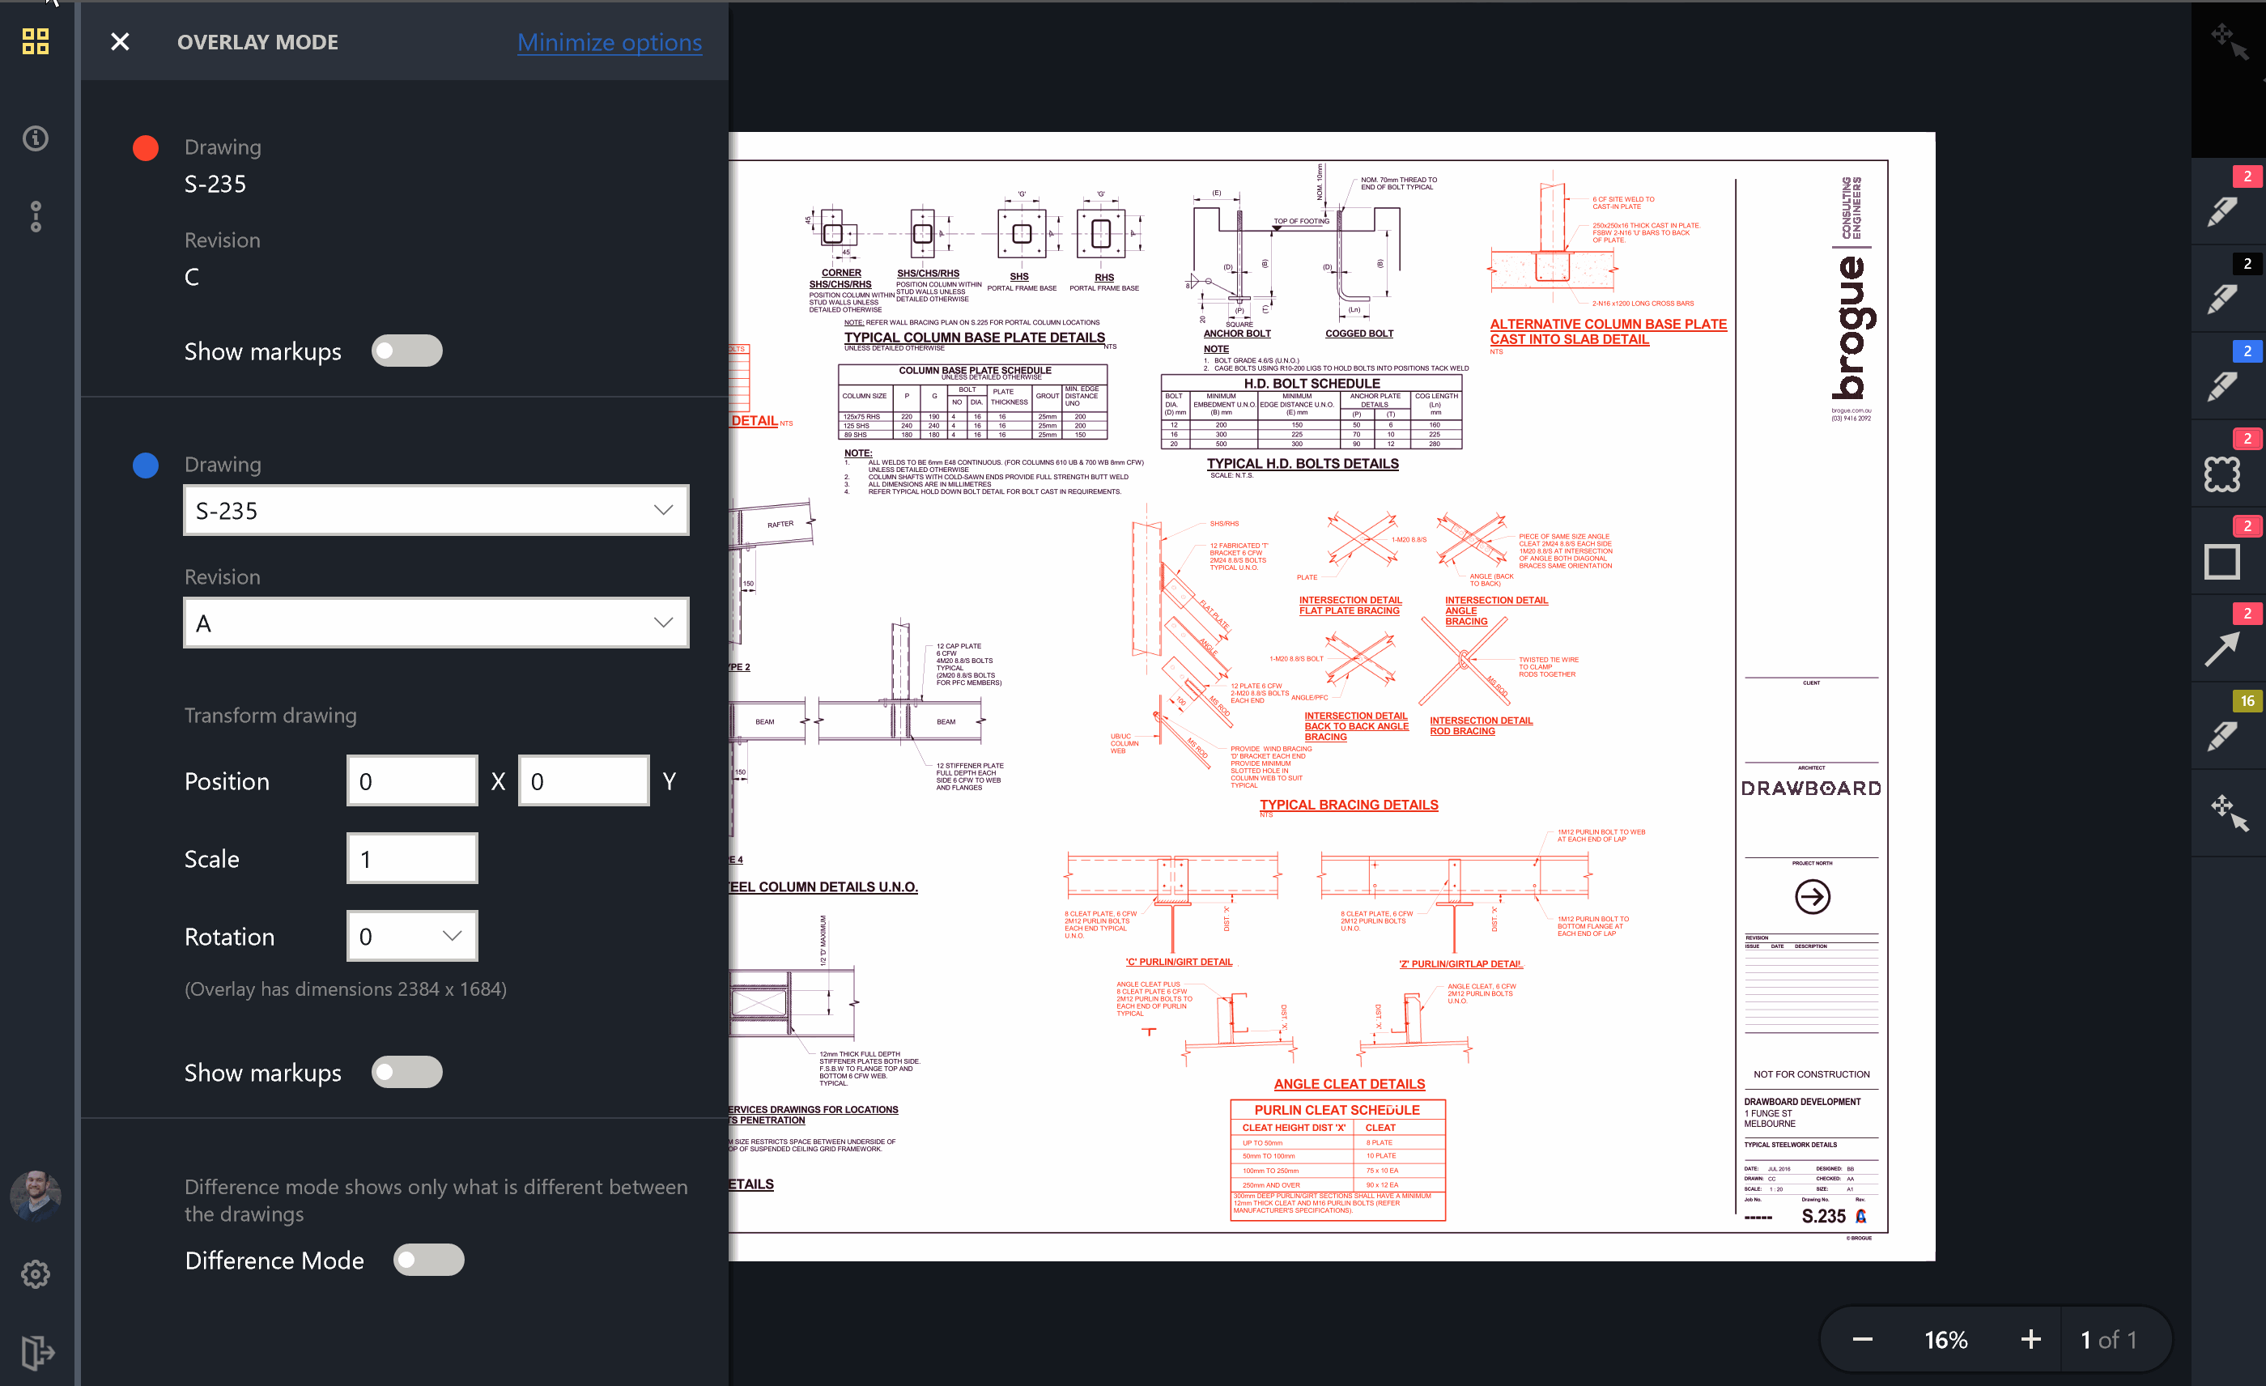Viewport: 2266px width, 1386px height.
Task: Click the Drawboard app grid icon top-left
Action: point(36,40)
